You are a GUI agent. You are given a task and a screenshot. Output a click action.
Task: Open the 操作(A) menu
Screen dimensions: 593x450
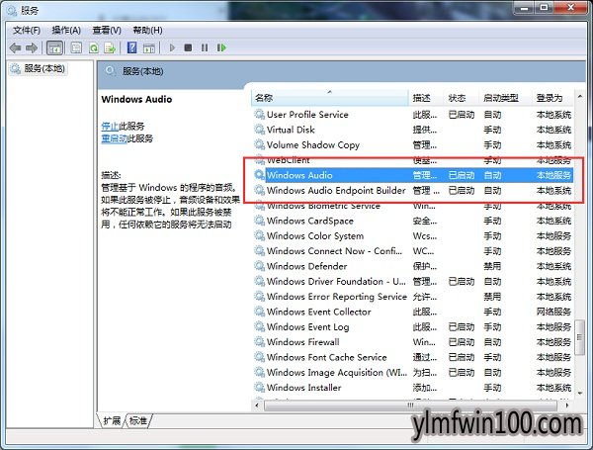point(66,31)
